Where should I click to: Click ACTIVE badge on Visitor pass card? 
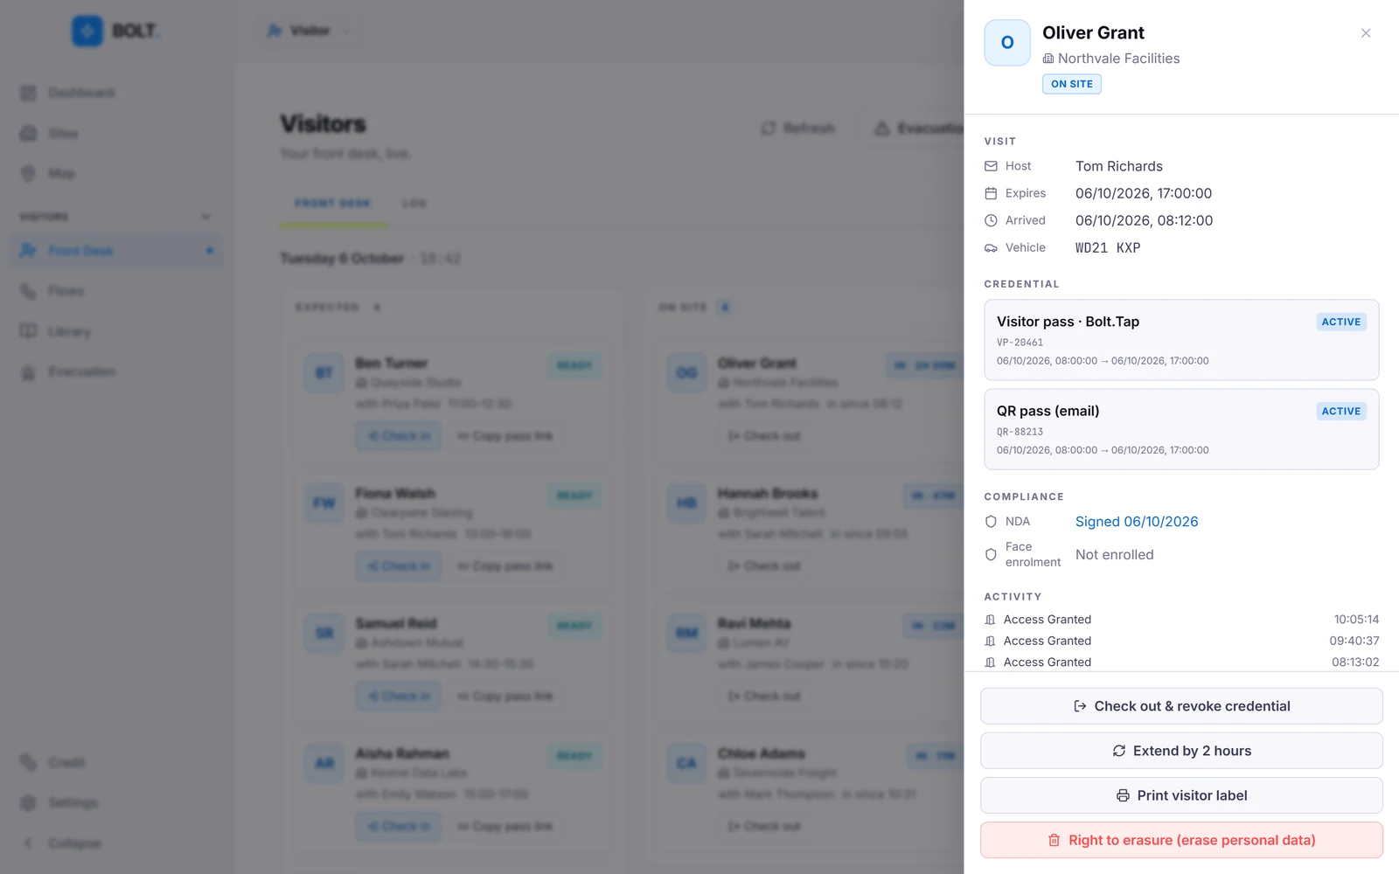(1341, 322)
